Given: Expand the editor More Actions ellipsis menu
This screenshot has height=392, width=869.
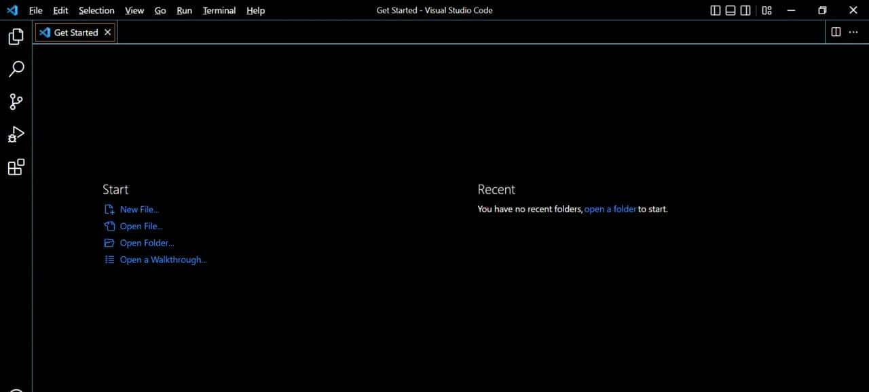Looking at the screenshot, I should tap(853, 32).
